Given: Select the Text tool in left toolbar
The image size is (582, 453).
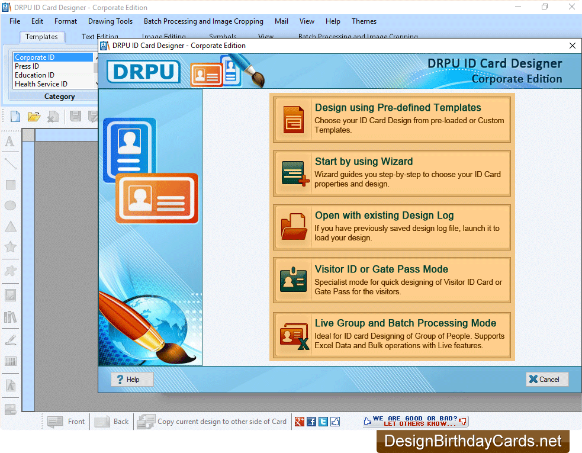Looking at the screenshot, I should (10, 142).
